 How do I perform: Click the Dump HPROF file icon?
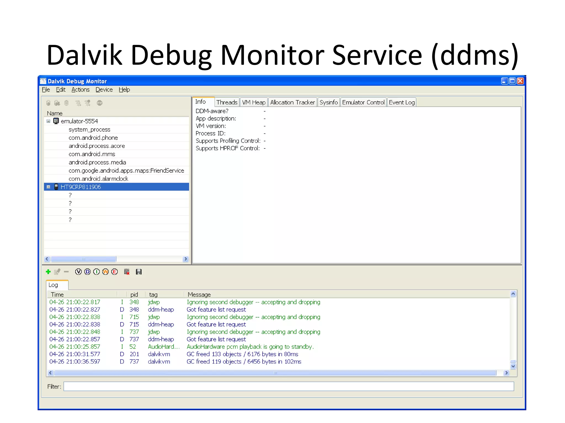pos(57,103)
